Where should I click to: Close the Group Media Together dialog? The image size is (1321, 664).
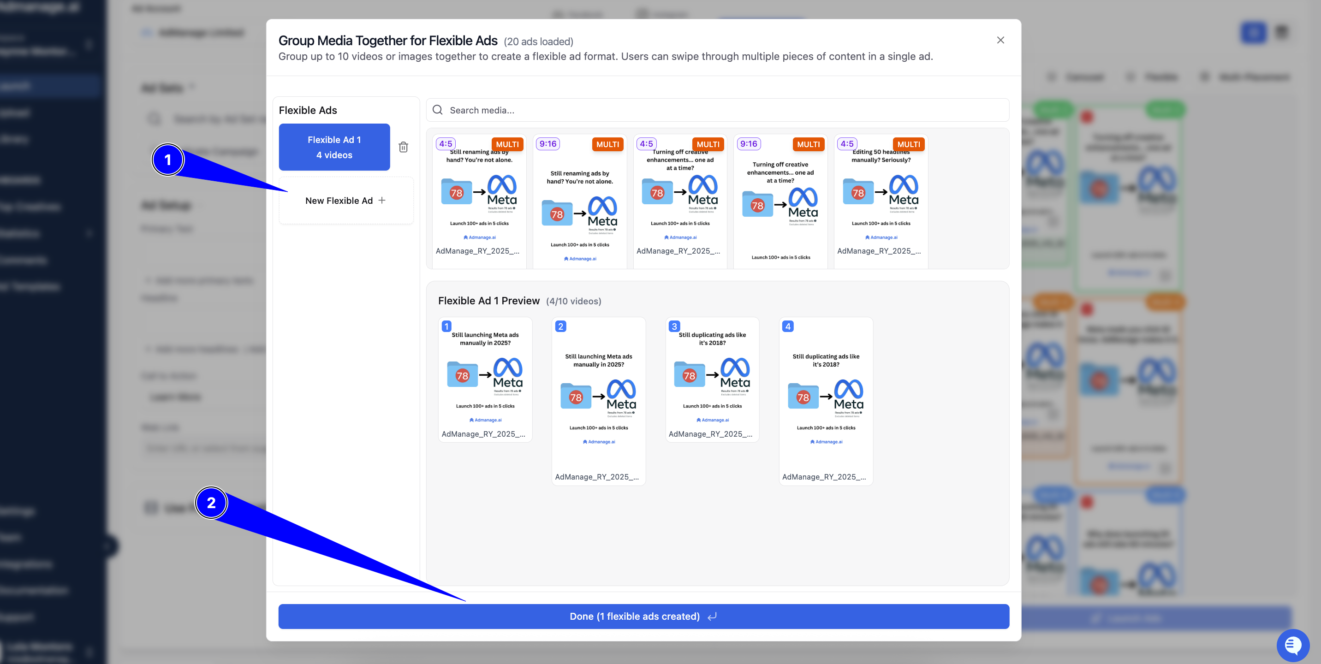1000,40
